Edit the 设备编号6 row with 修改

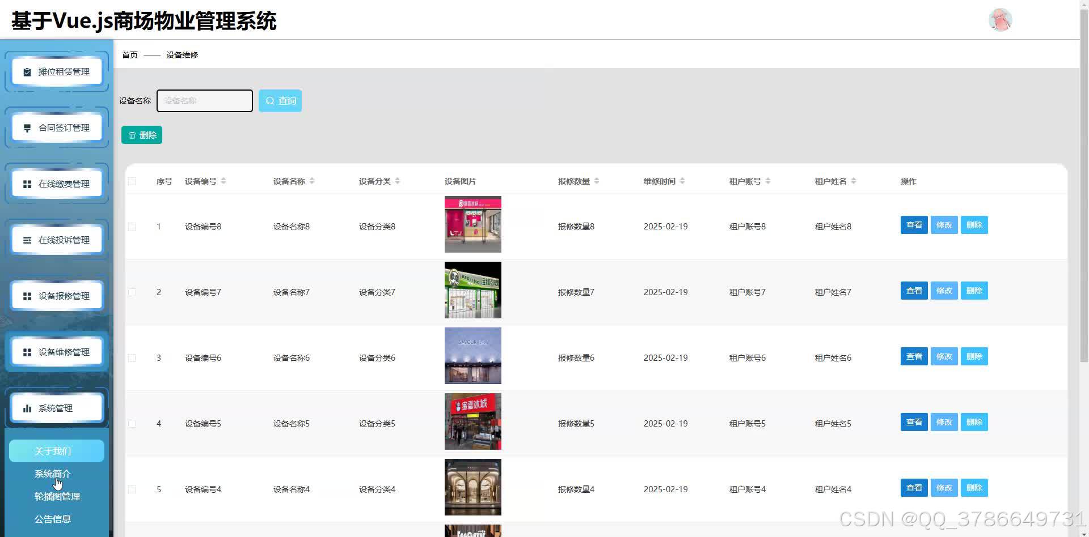(944, 356)
